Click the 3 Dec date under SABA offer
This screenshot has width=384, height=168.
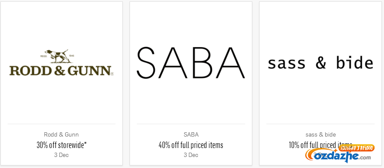191,155
